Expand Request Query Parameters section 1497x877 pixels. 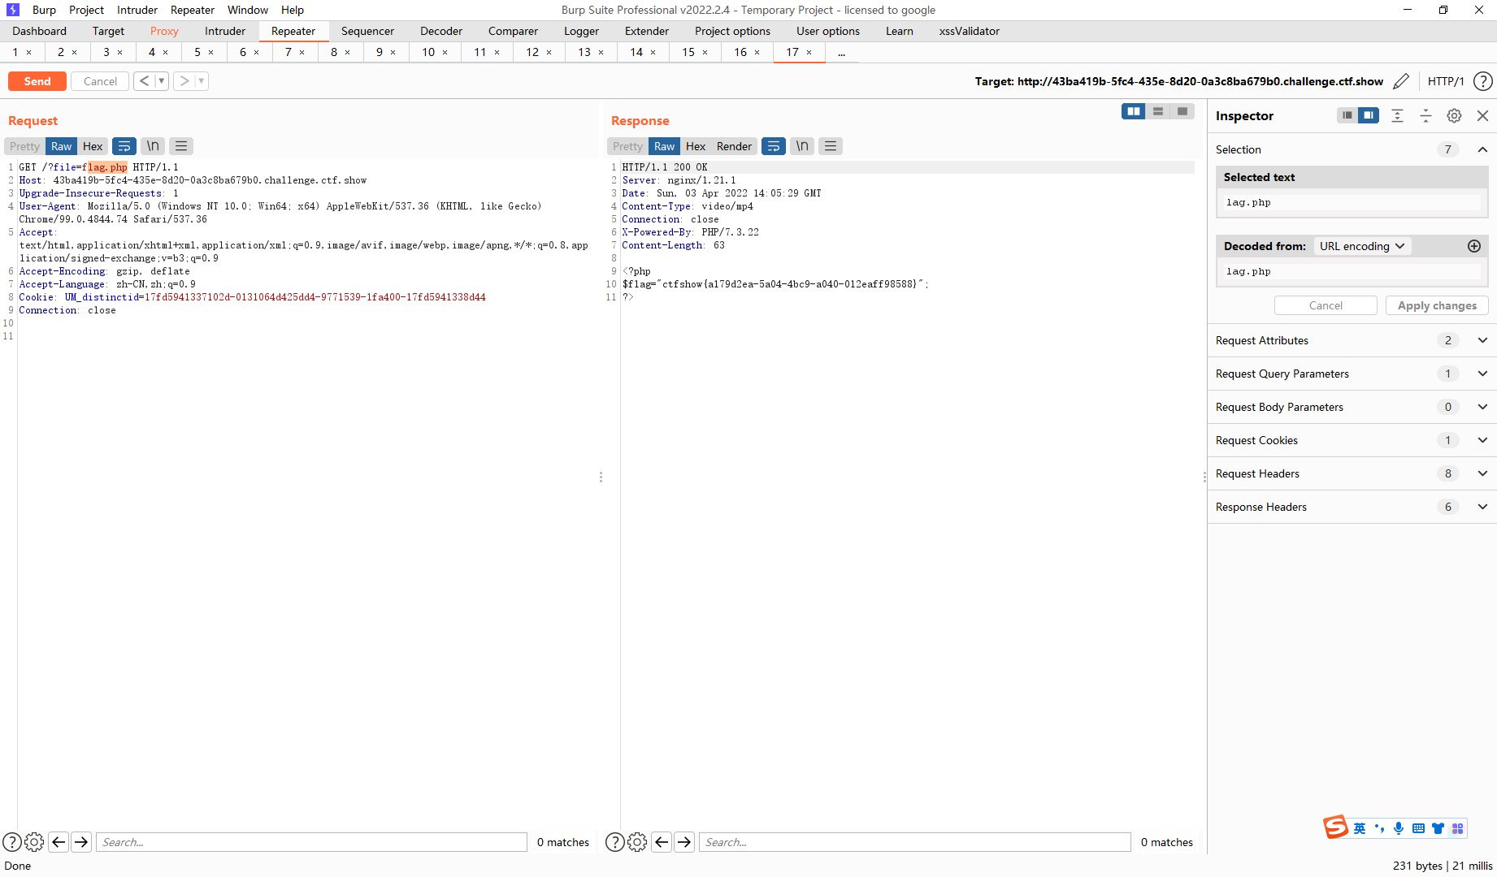(1352, 374)
